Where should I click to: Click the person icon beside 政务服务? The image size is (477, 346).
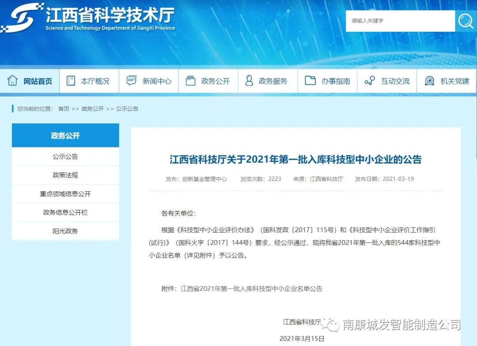249,81
